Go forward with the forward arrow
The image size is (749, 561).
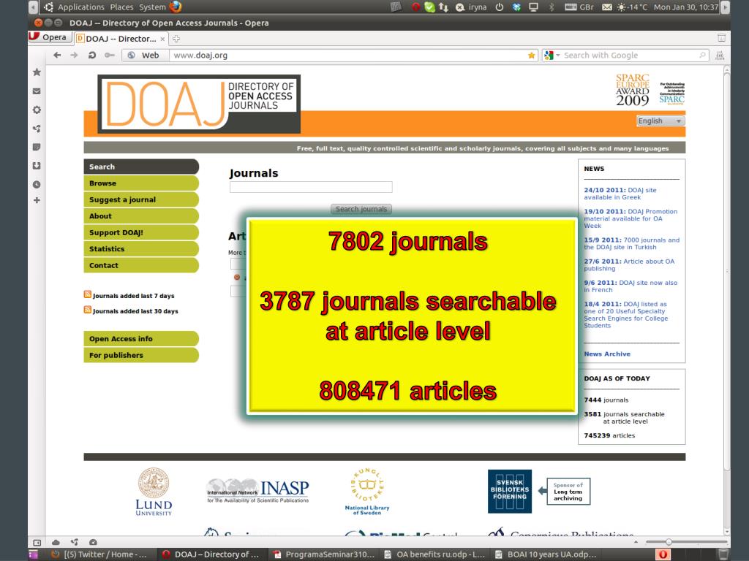pyautogui.click(x=74, y=56)
